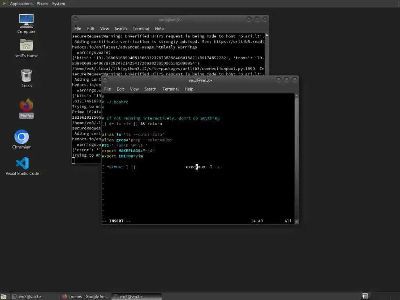
Task: Click the 'exec tmux' text in vim
Action: pos(195,167)
